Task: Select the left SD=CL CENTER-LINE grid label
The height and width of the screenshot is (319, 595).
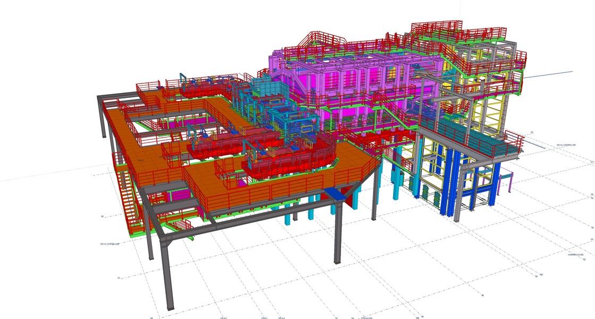Action: [110, 244]
